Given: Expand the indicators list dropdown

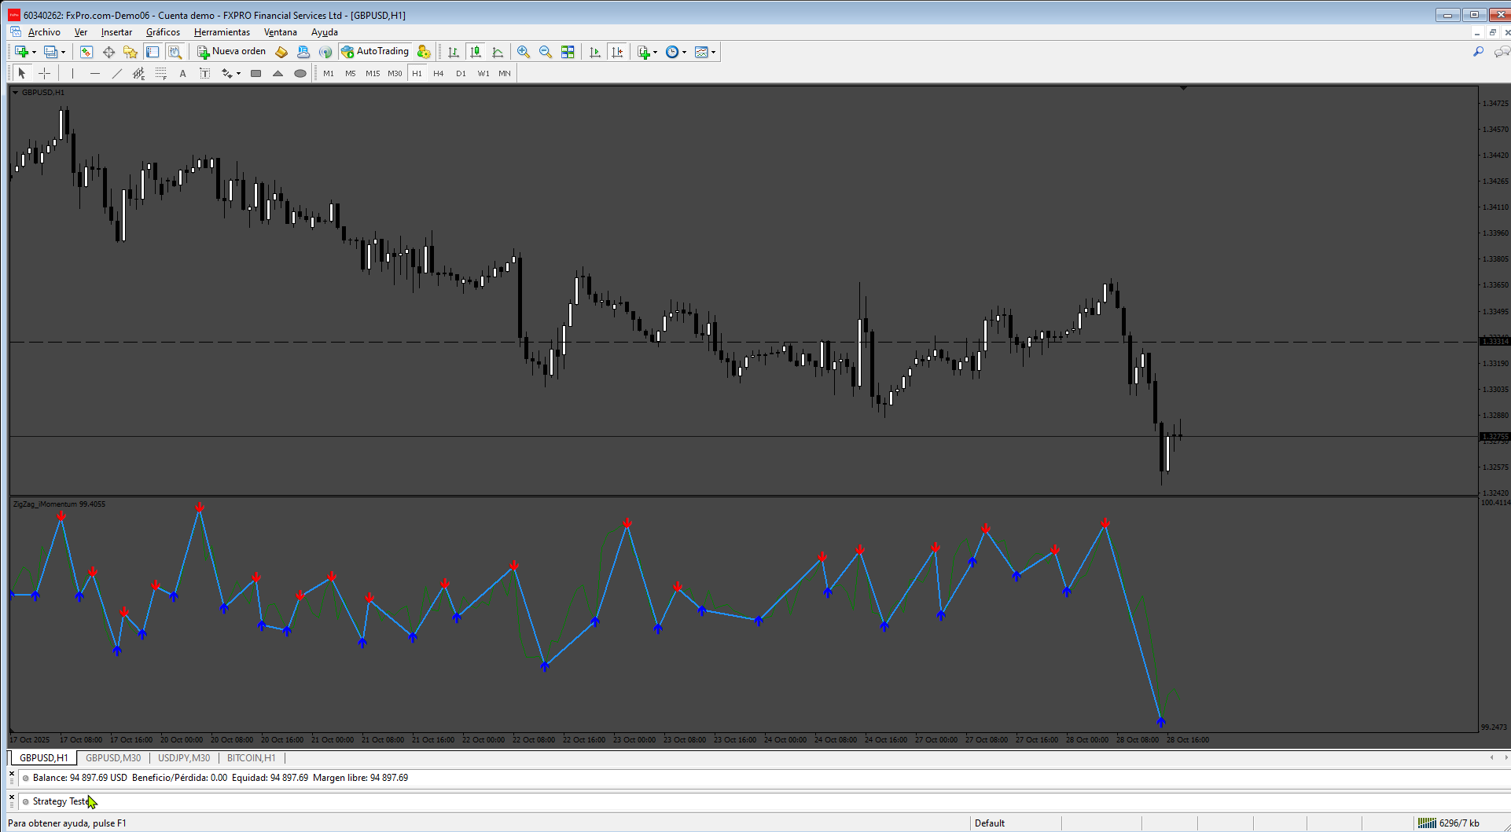Looking at the screenshot, I should [655, 53].
